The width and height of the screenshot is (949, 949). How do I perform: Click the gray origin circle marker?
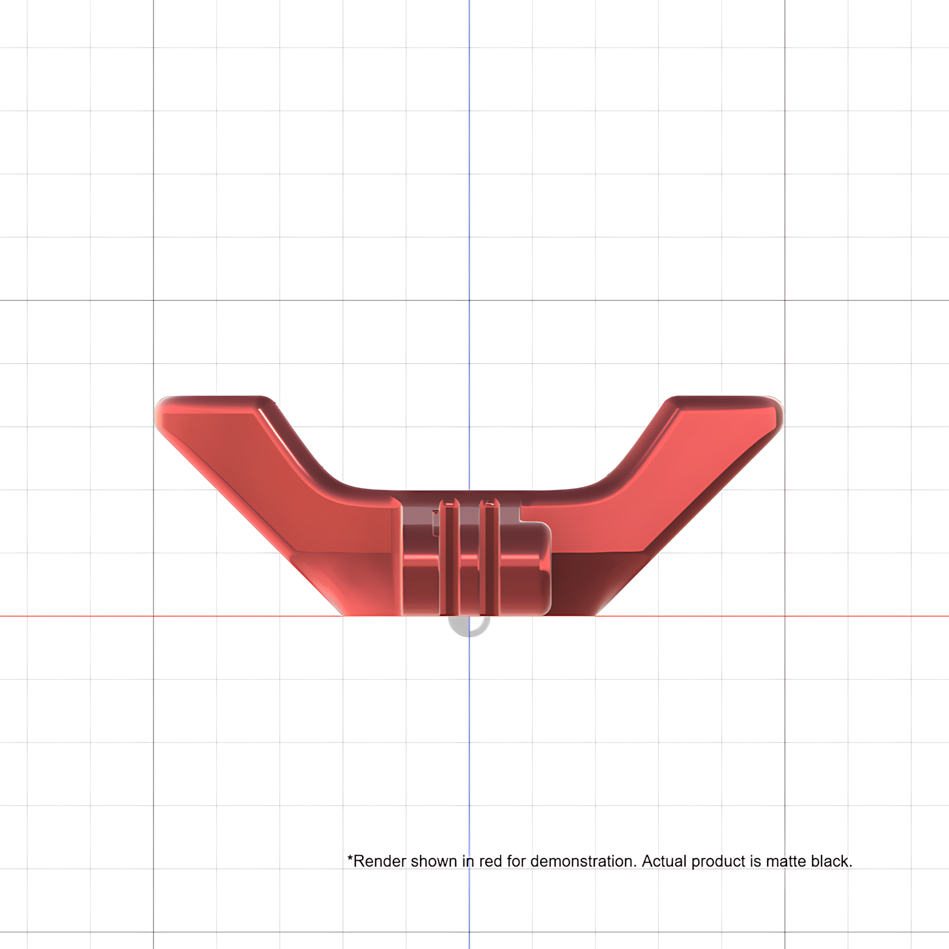click(469, 626)
